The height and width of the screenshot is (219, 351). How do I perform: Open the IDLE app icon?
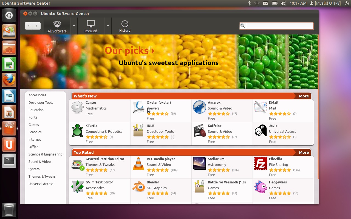[138, 130]
